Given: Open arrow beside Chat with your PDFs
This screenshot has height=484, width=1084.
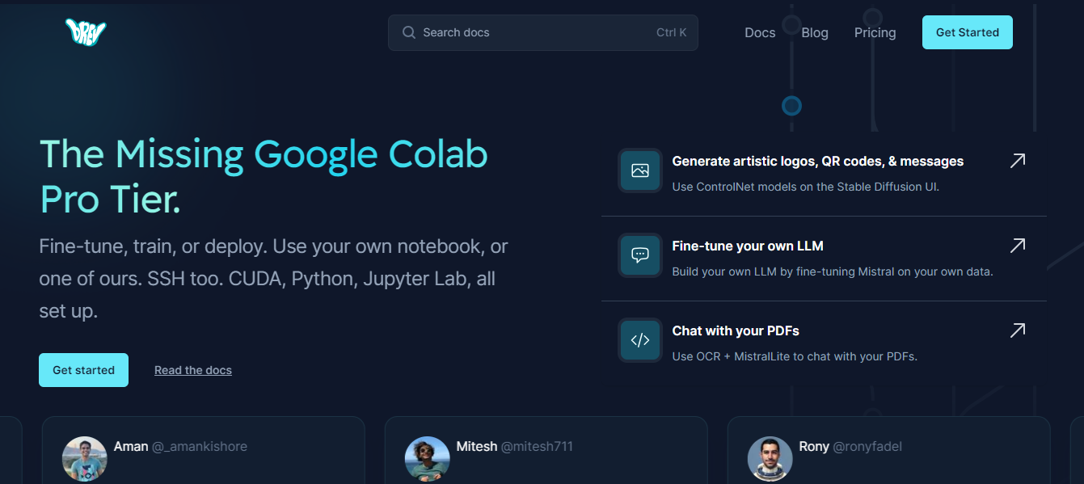Looking at the screenshot, I should 1018,330.
